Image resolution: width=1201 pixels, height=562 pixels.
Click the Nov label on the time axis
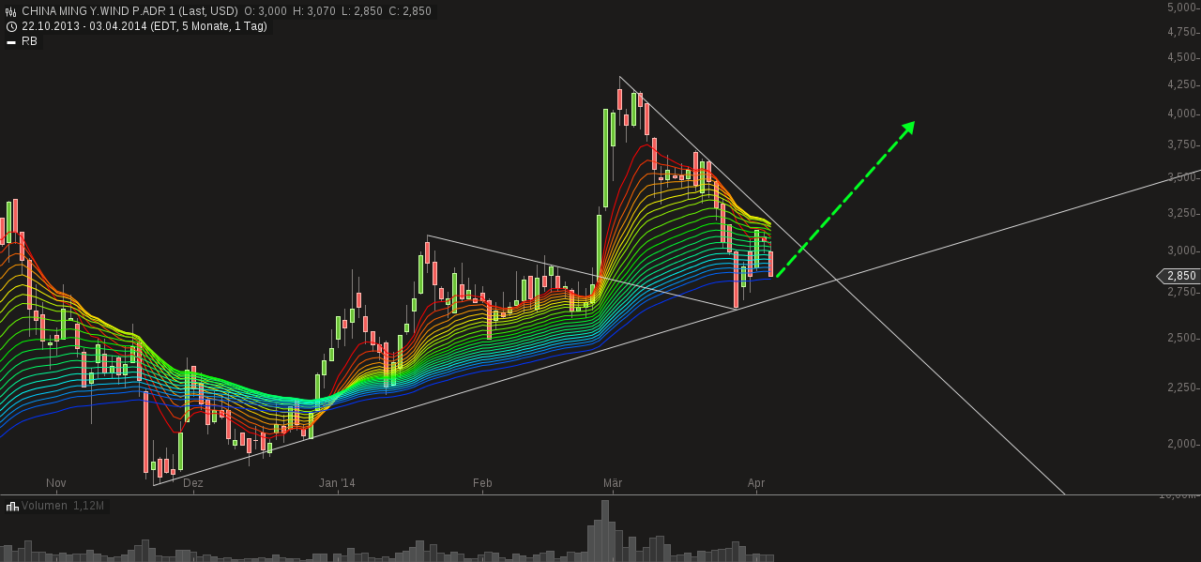(54, 482)
